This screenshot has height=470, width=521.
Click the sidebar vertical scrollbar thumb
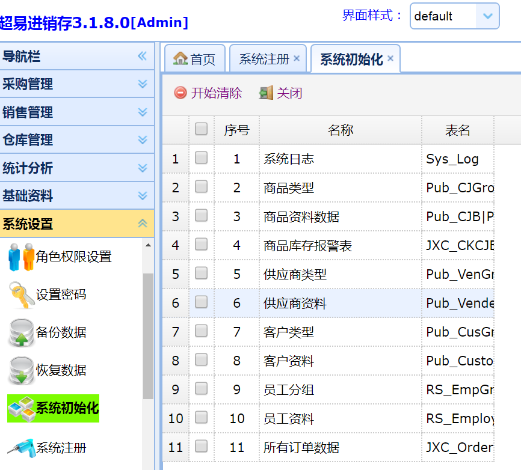click(148, 335)
